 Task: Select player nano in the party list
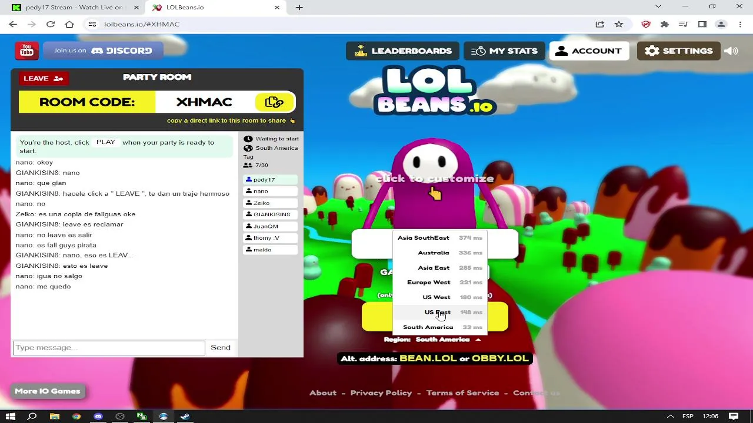coord(270,192)
